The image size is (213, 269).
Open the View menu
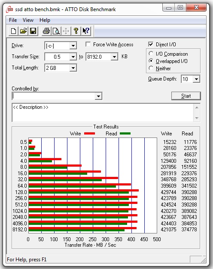click(28, 20)
